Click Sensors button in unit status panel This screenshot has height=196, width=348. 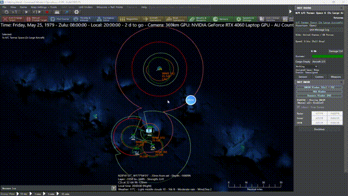click(x=303, y=77)
